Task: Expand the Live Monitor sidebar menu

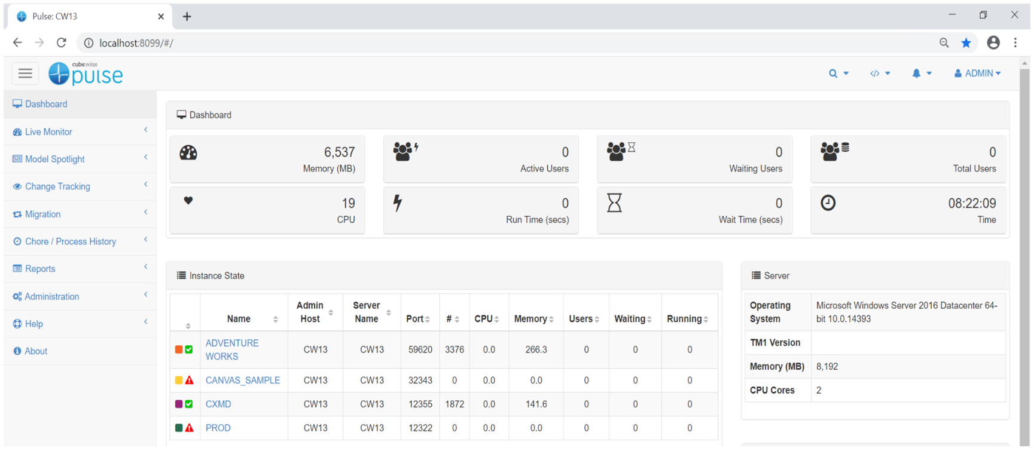Action: 48,132
